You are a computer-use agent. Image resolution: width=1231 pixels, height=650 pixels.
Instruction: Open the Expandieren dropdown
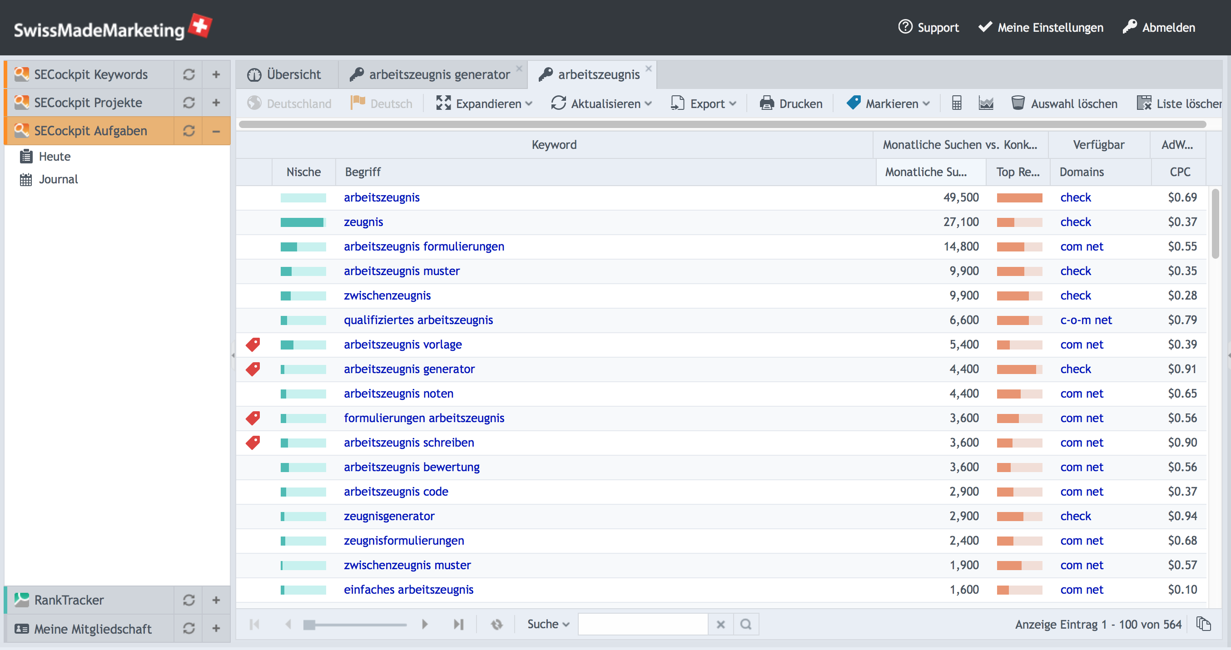(484, 103)
